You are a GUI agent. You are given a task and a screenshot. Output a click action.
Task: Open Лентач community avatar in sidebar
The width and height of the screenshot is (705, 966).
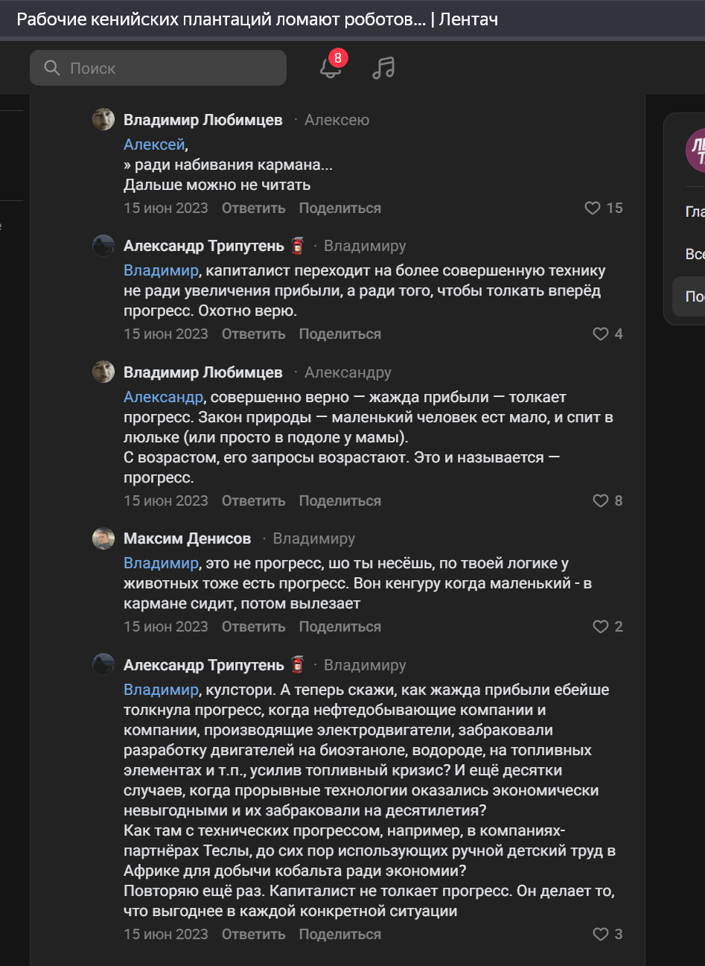coord(695,150)
